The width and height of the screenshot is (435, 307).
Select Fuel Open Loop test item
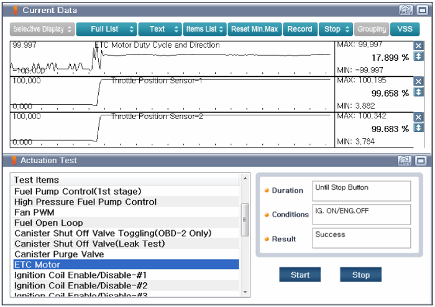coord(126,223)
